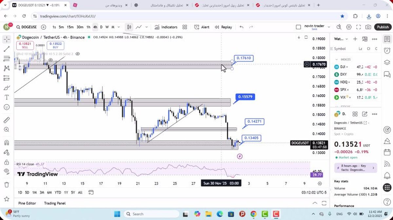Open quick search icon in top toolbar
This screenshot has width=393, height=220.
point(339,27)
